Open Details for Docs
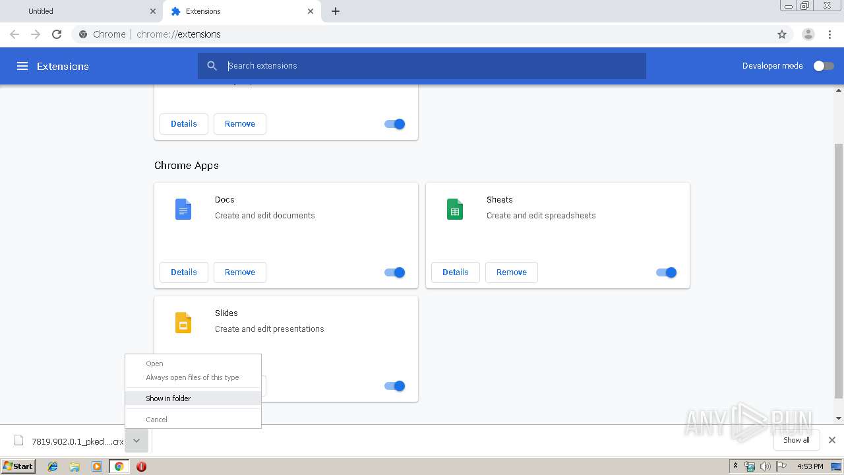The image size is (844, 475). 184,272
